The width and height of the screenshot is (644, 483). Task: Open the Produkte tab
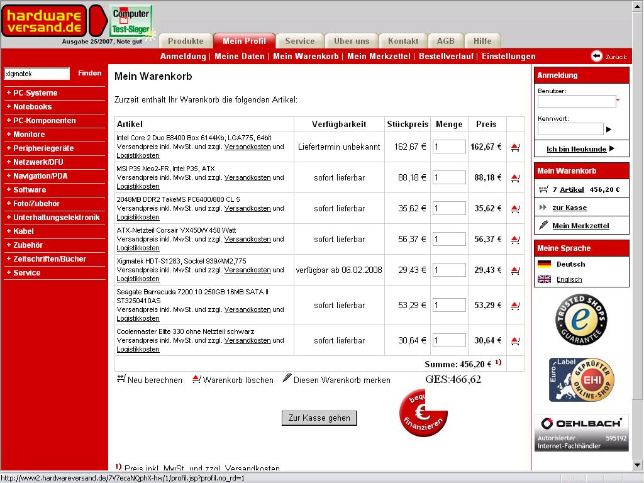[186, 41]
